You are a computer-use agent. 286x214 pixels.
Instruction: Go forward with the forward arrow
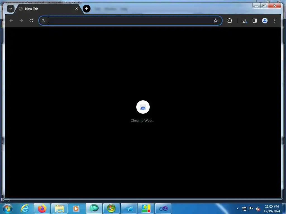coord(21,21)
